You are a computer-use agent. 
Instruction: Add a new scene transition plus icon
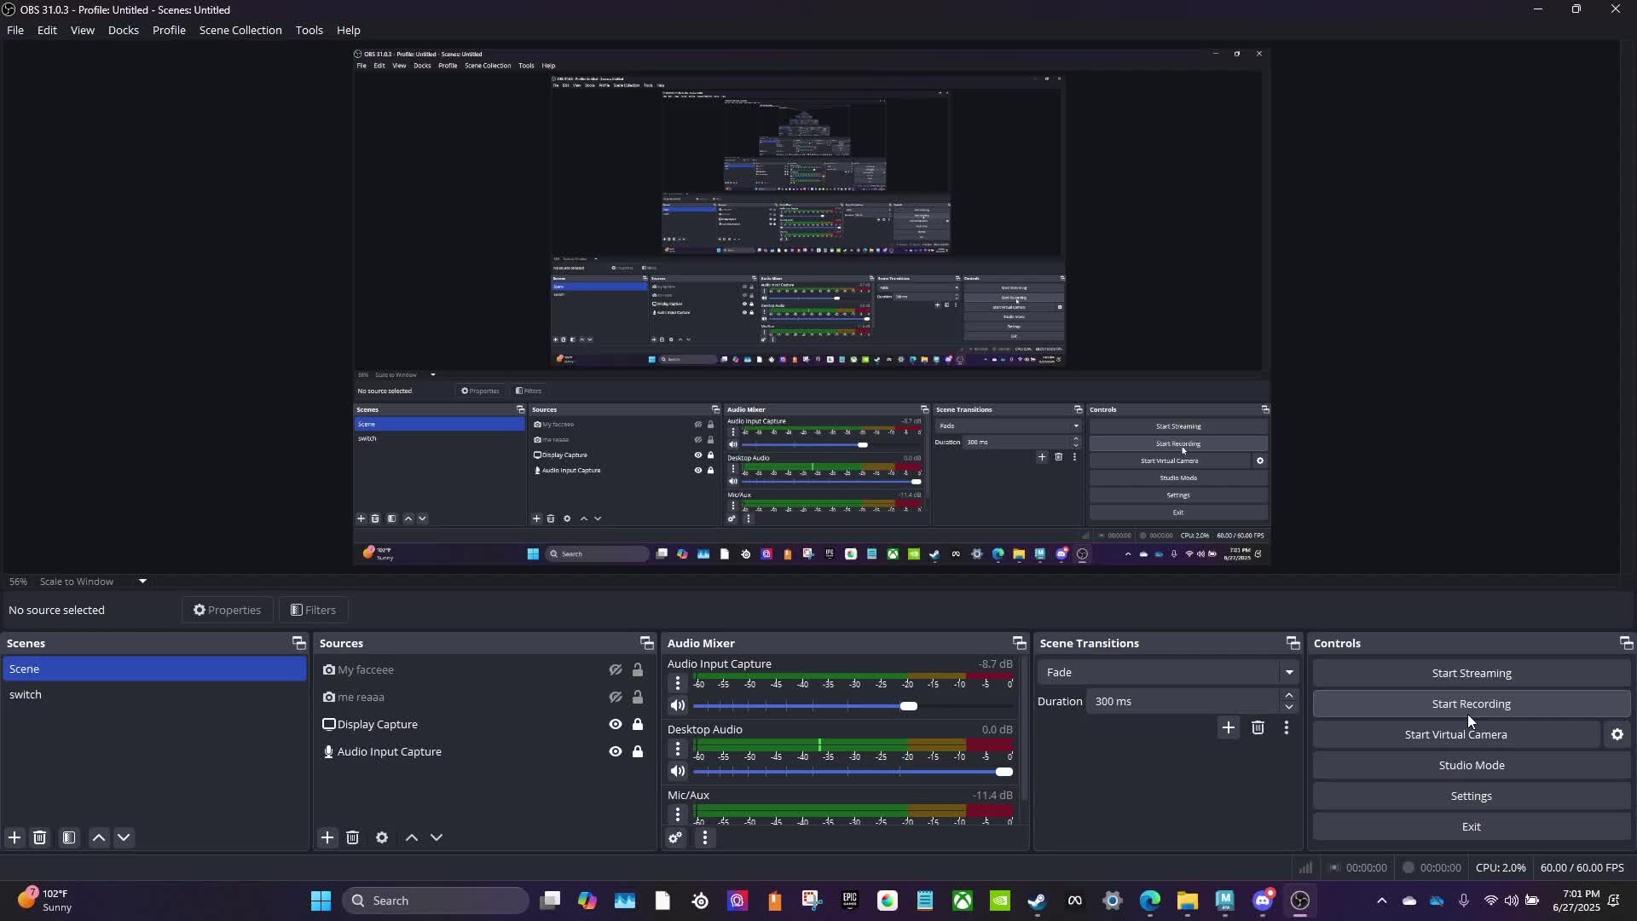[1228, 728]
